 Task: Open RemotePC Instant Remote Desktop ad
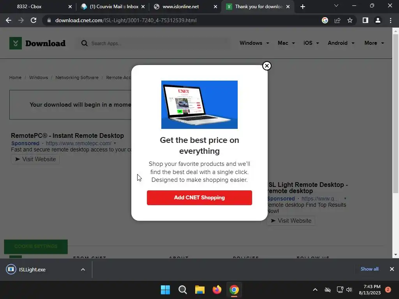click(x=67, y=135)
